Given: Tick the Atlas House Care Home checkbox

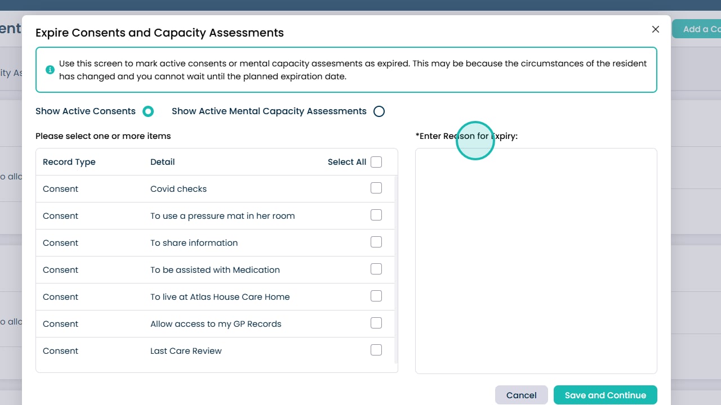Looking at the screenshot, I should (x=376, y=296).
